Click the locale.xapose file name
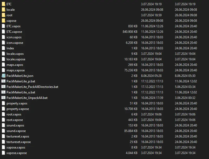Screen dimensions: 209x159 (x=16, y=59)
